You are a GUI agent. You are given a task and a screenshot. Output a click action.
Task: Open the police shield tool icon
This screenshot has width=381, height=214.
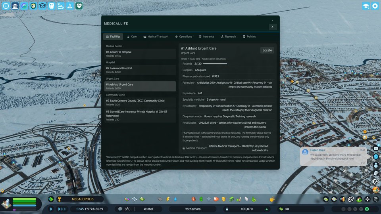tap(224, 199)
